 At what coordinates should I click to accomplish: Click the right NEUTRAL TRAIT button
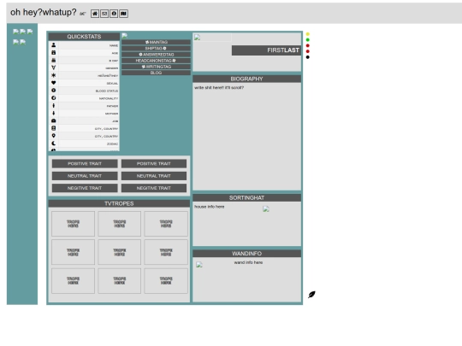(x=154, y=176)
